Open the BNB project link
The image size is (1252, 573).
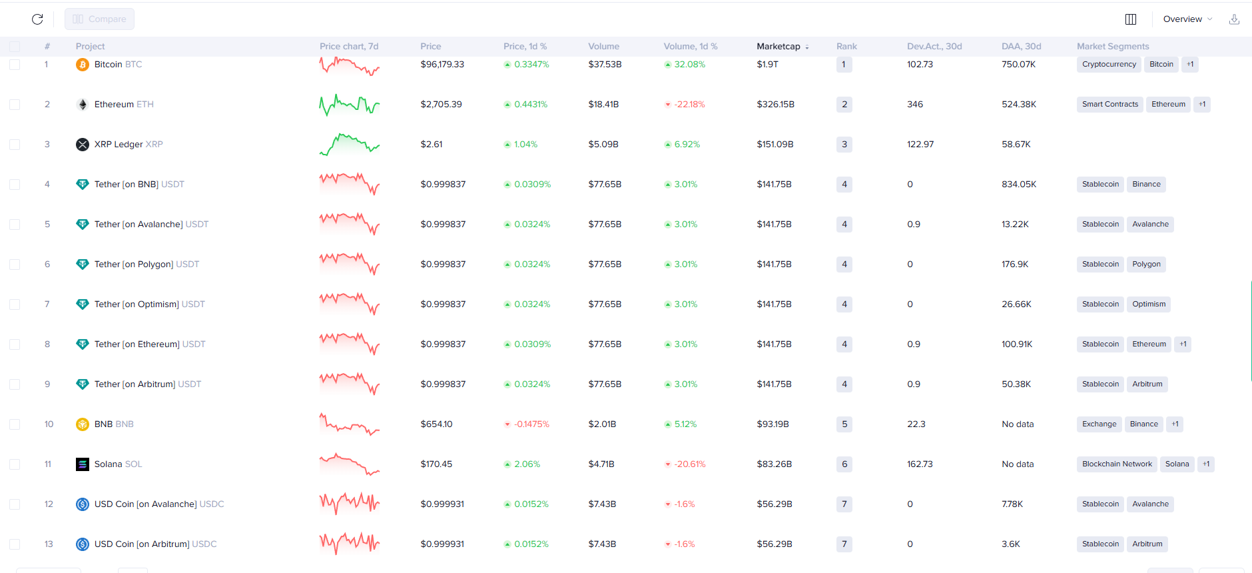[x=114, y=424]
